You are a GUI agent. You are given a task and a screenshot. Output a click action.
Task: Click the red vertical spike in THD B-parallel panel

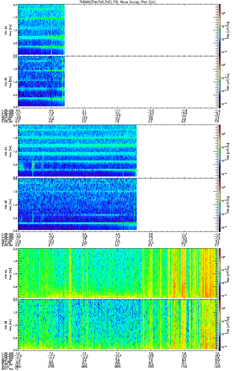pos(123,204)
